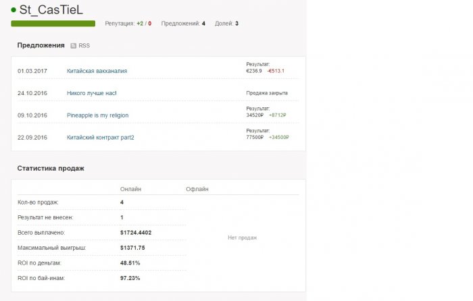Select the Онлайн column header
The width and height of the screenshot is (473, 301).
pyautogui.click(x=130, y=189)
